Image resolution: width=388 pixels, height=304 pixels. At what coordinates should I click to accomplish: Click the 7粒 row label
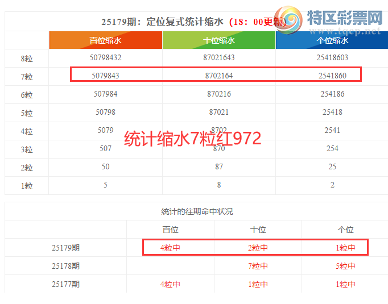point(27,77)
